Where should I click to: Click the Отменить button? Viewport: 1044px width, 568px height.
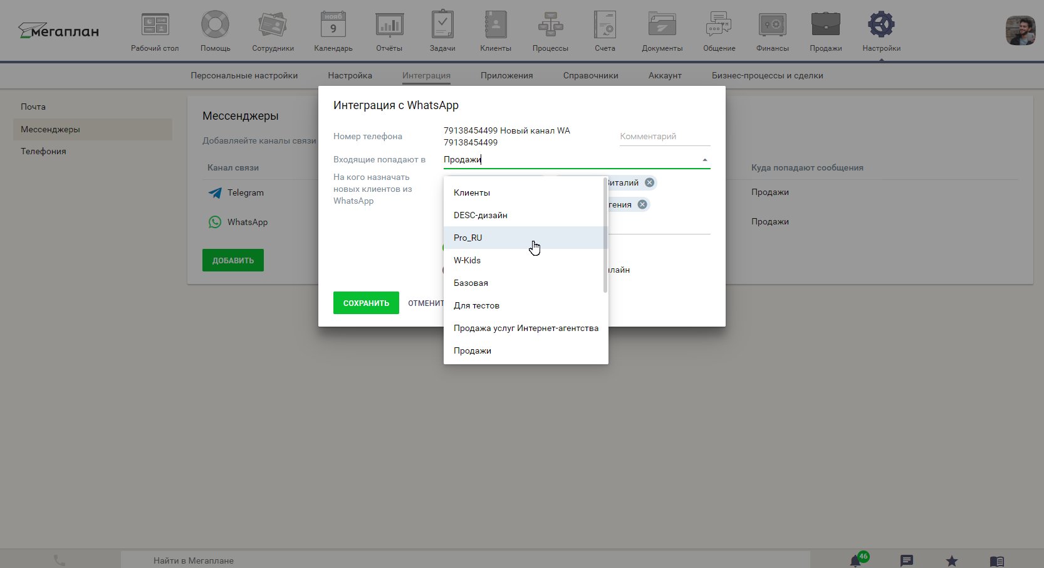[426, 303]
